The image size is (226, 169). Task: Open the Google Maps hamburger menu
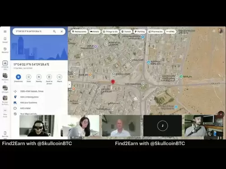[x=5, y=32]
